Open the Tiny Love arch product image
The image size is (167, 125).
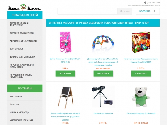[103, 42]
